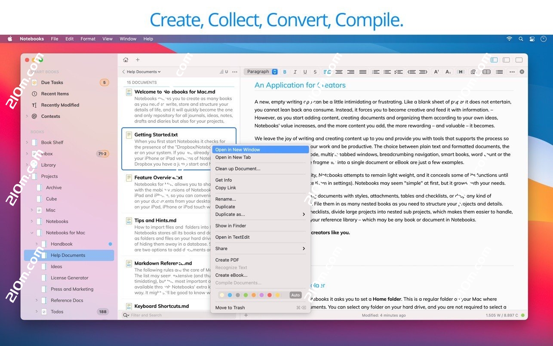Click the Auto button in the color row
Image resolution: width=553 pixels, height=346 pixels.
click(x=295, y=295)
